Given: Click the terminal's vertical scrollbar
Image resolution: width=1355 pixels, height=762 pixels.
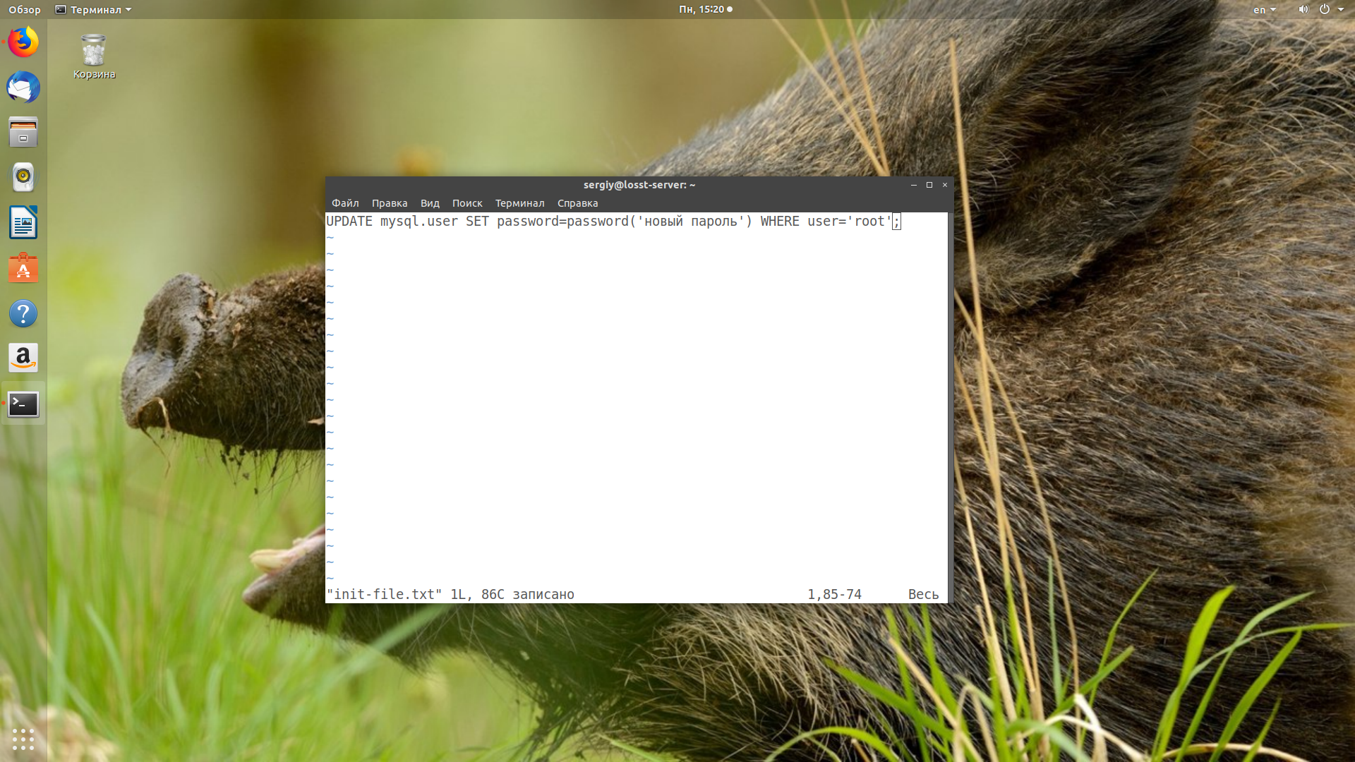Looking at the screenshot, I should tap(951, 408).
